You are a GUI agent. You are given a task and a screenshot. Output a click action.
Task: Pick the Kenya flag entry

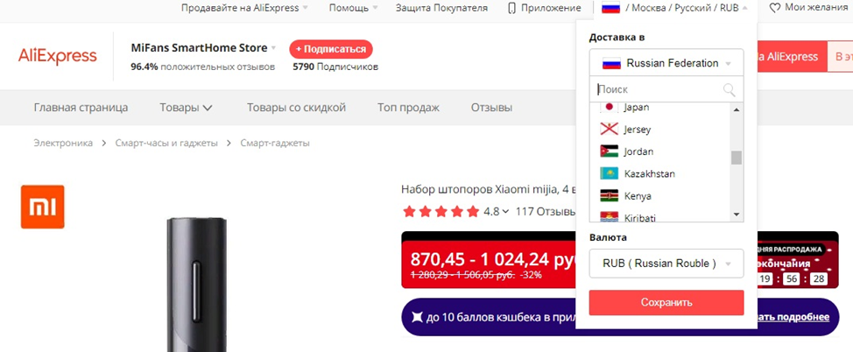pyautogui.click(x=610, y=196)
